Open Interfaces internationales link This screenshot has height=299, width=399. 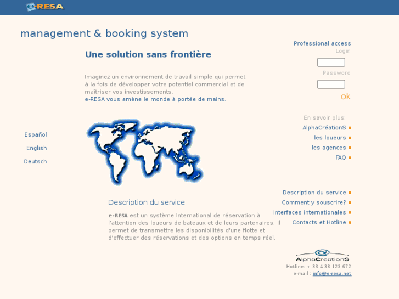click(x=310, y=212)
